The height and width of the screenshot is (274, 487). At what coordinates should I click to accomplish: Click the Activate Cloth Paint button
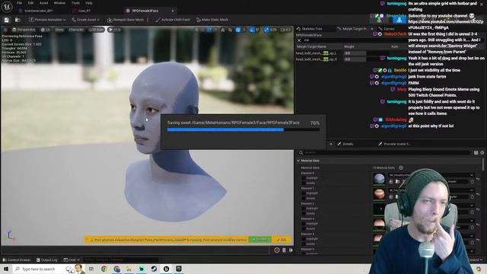click(x=173, y=20)
